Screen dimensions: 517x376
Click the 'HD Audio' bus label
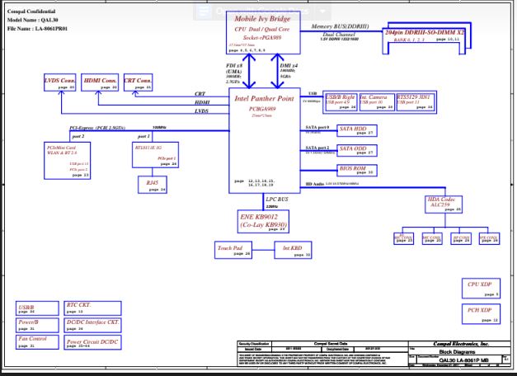tap(315, 184)
